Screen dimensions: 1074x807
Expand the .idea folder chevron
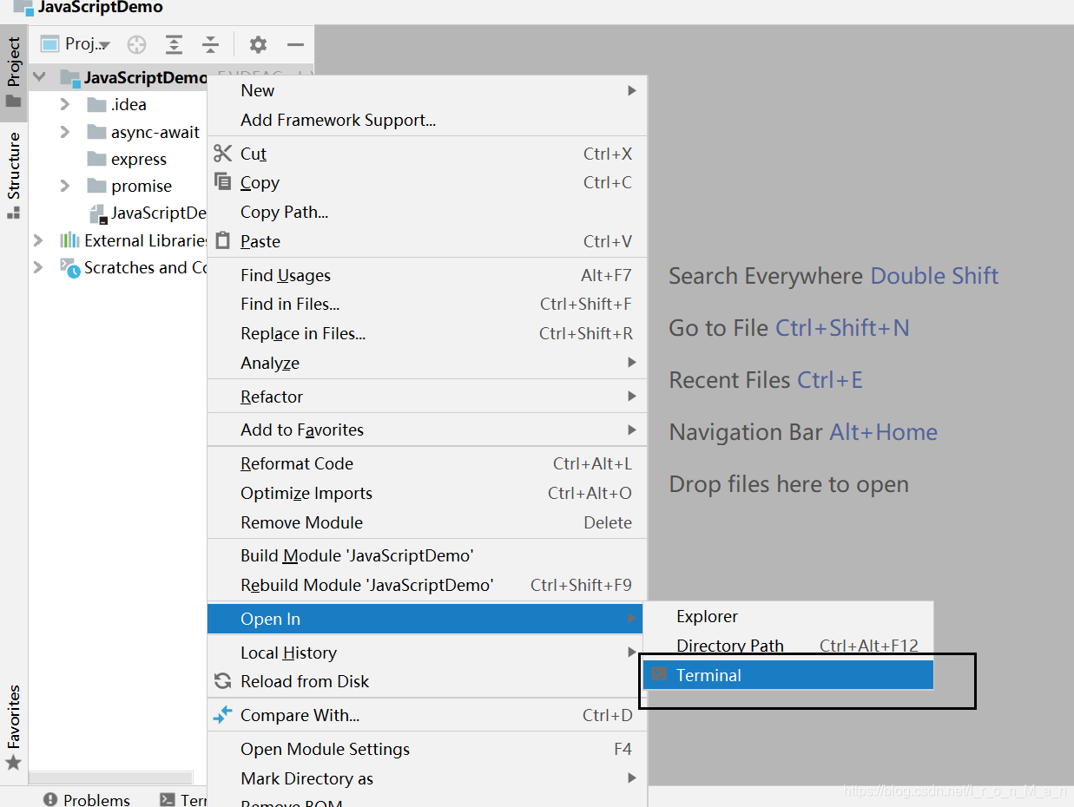(x=65, y=104)
